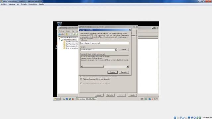Click the VirtualBox USB pen status icon
Screen dimensions: 212x119
(x=184, y=118)
